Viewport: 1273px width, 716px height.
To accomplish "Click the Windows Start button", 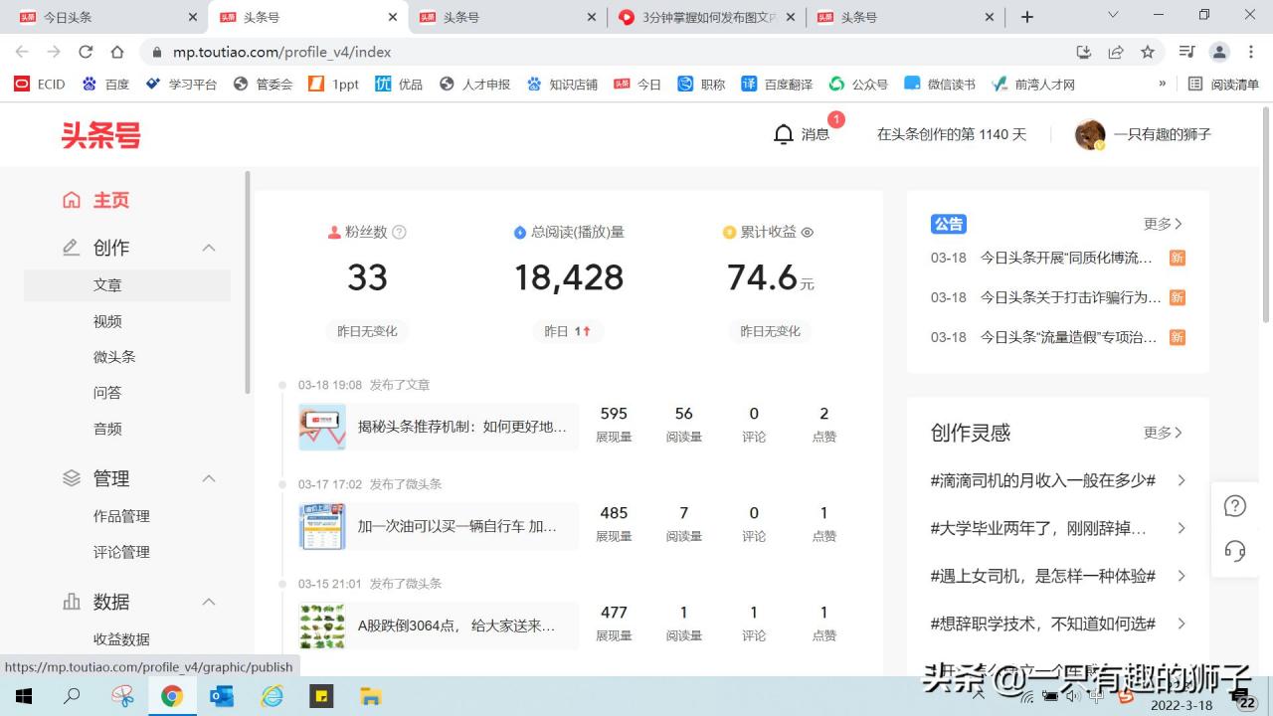I will click(x=23, y=696).
